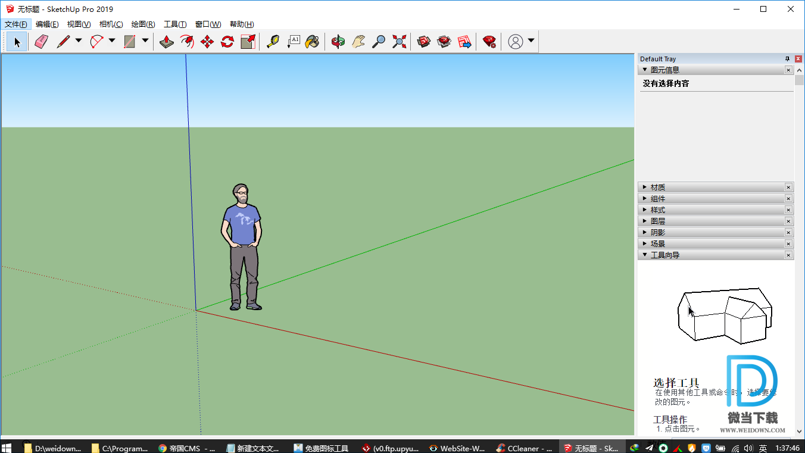
Task: Pick the Tape Measure tool
Action: coord(273,42)
